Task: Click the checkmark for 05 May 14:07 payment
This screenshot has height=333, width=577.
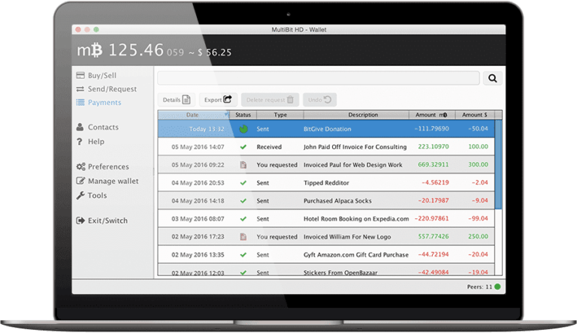Action: (243, 147)
